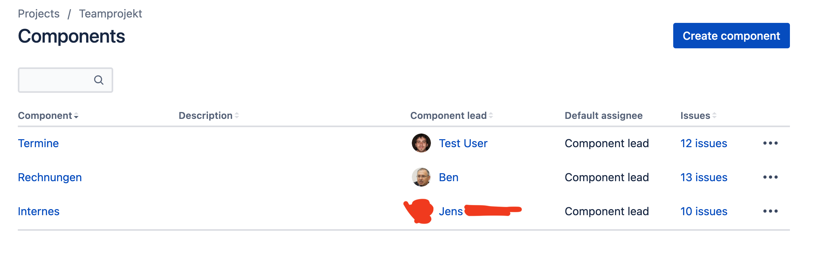Click the Create component button
Viewport: 816px width, 260px height.
click(x=731, y=36)
